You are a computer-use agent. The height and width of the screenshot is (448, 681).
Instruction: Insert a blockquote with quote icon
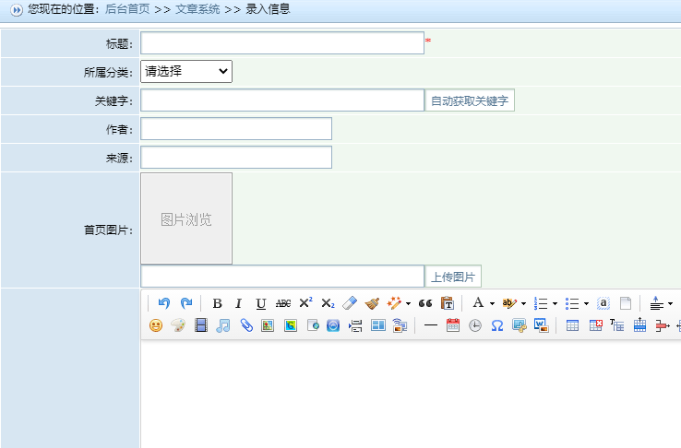pos(425,303)
